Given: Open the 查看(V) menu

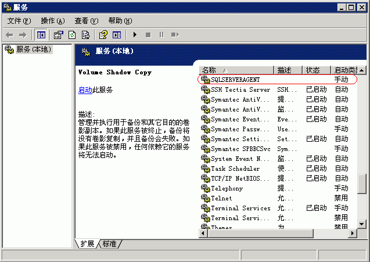Looking at the screenshot, I should pyautogui.click(x=87, y=21).
